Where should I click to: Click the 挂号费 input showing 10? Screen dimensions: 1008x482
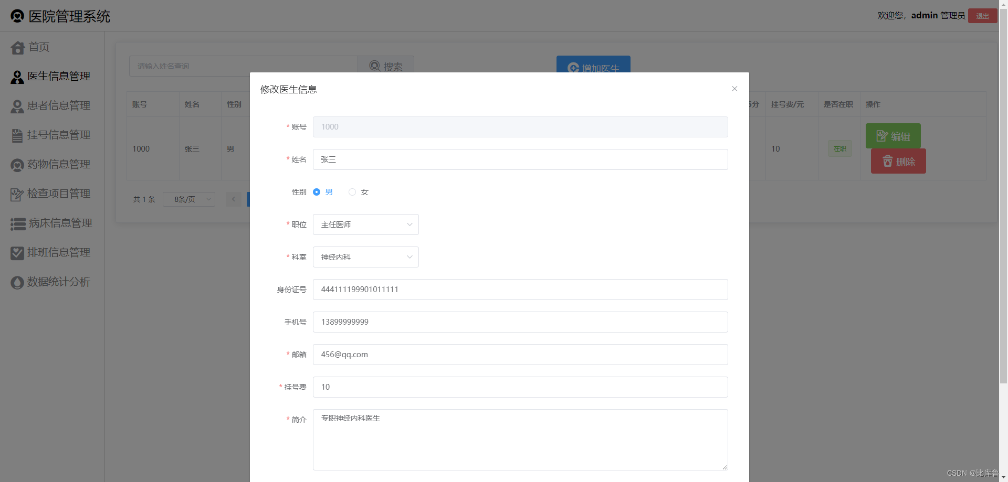point(520,387)
